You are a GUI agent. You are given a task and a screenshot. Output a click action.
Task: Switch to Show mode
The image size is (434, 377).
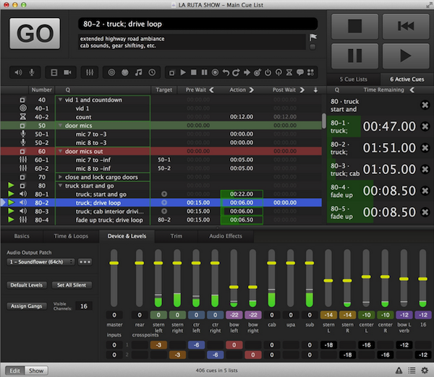click(x=36, y=370)
